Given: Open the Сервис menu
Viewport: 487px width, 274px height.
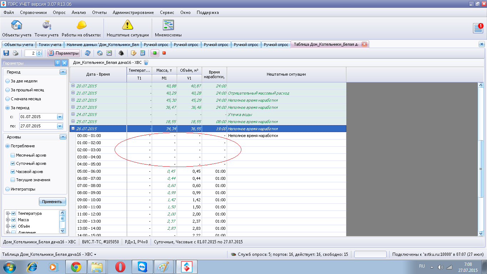Looking at the screenshot, I should click(x=167, y=12).
